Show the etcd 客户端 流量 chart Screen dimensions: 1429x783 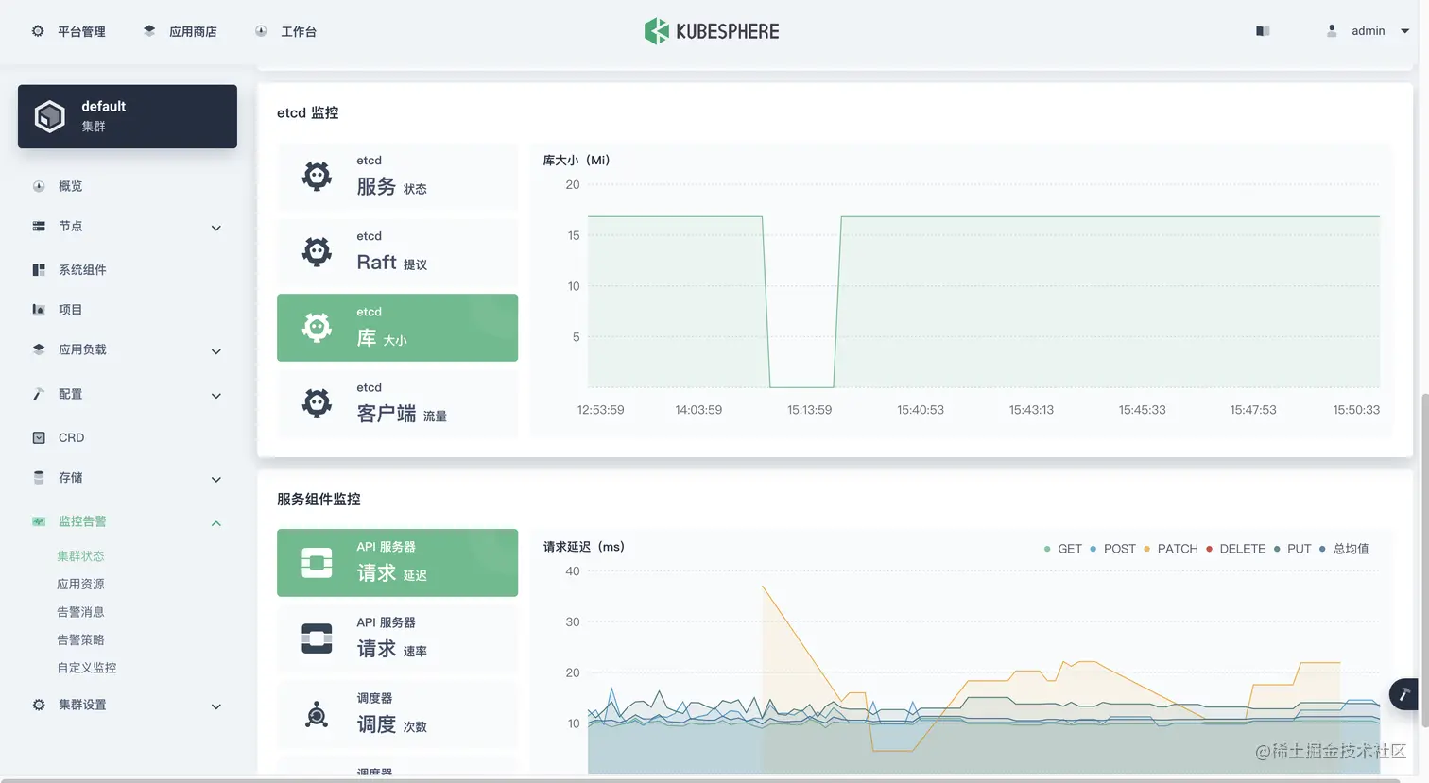(397, 403)
